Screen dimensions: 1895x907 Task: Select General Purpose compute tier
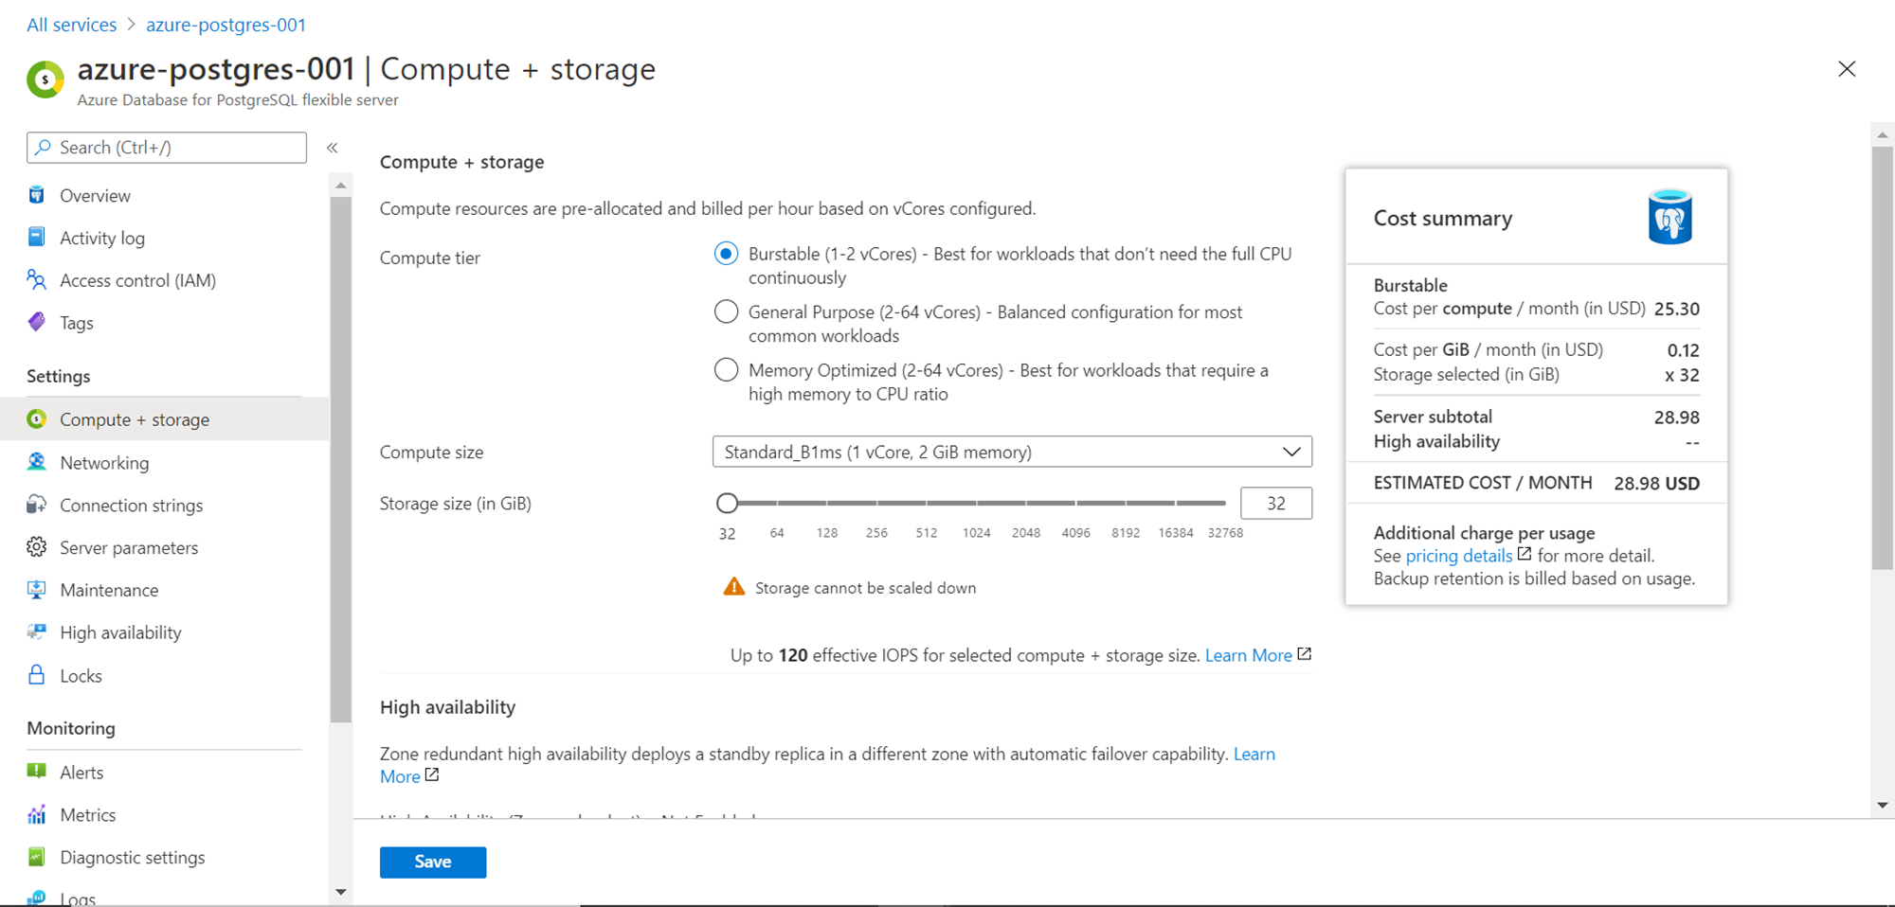tap(727, 311)
